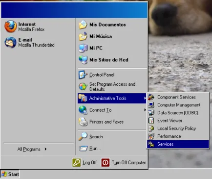Click the Local Security Policy icon
Image resolution: width=212 pixels, height=179 pixels.
[x=151, y=128]
